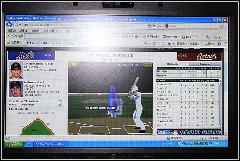Click the blue Help question mark icon

point(219,44)
